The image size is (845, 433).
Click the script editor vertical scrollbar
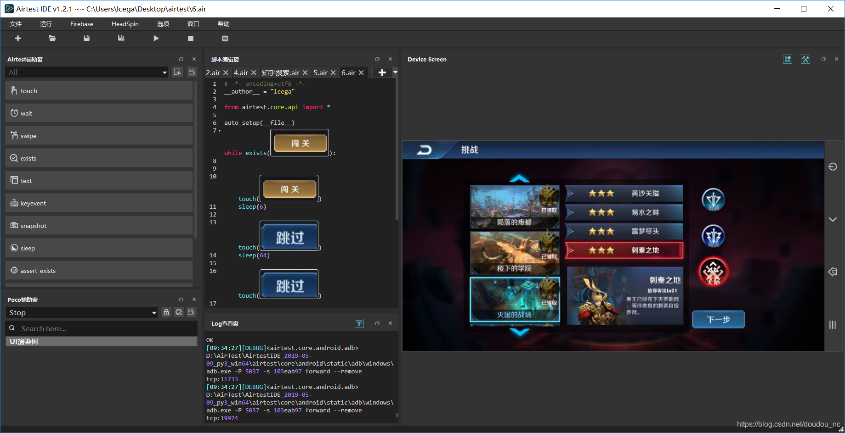pyautogui.click(x=397, y=149)
